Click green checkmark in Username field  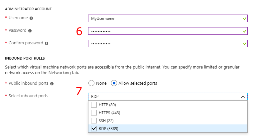pyautogui.click(x=244, y=19)
